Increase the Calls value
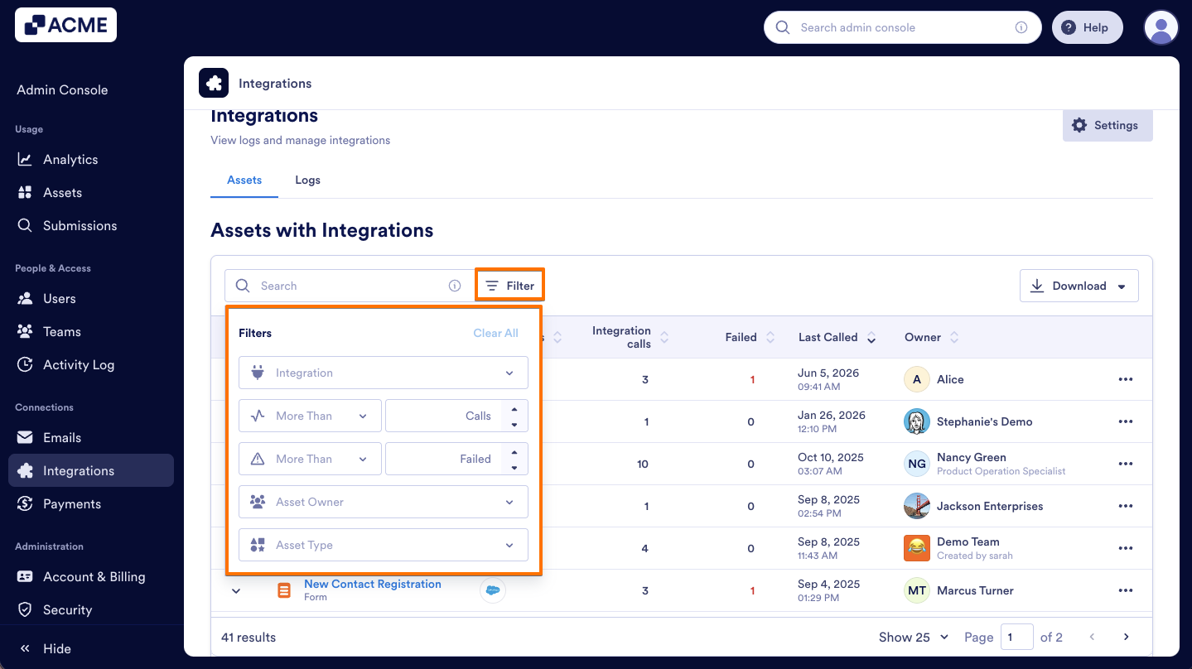1192x669 pixels. coord(514,408)
